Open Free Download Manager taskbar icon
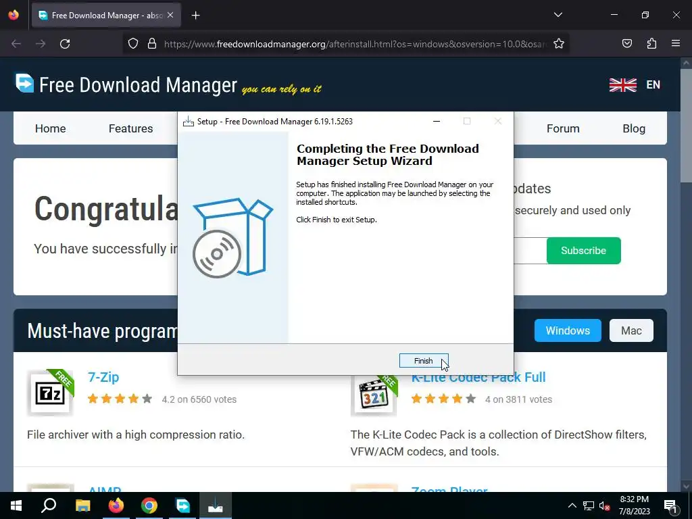The image size is (692, 519). 182,505
